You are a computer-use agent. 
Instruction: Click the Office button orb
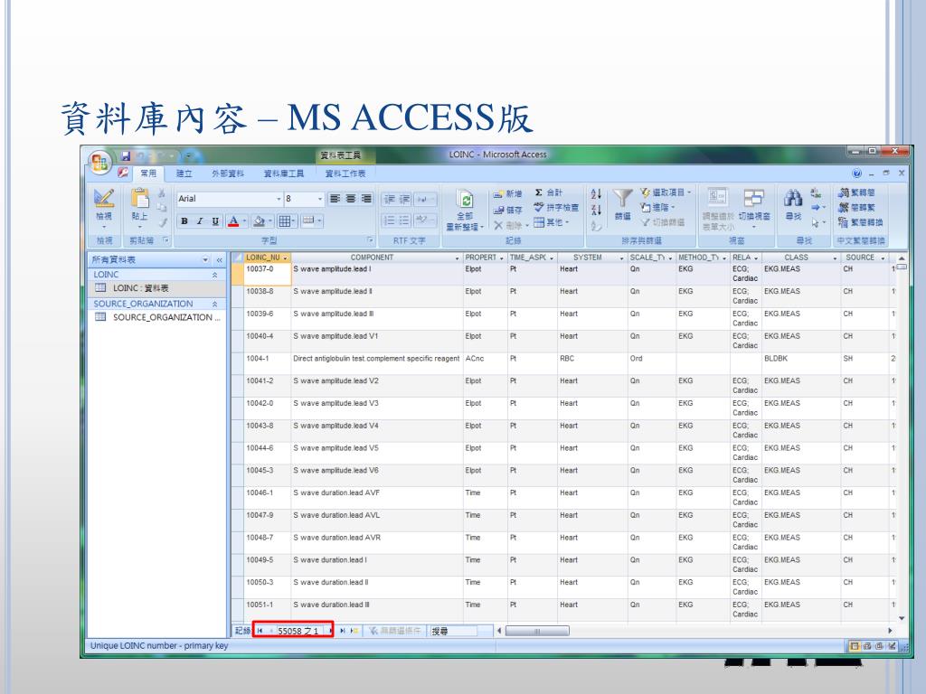[x=99, y=163]
